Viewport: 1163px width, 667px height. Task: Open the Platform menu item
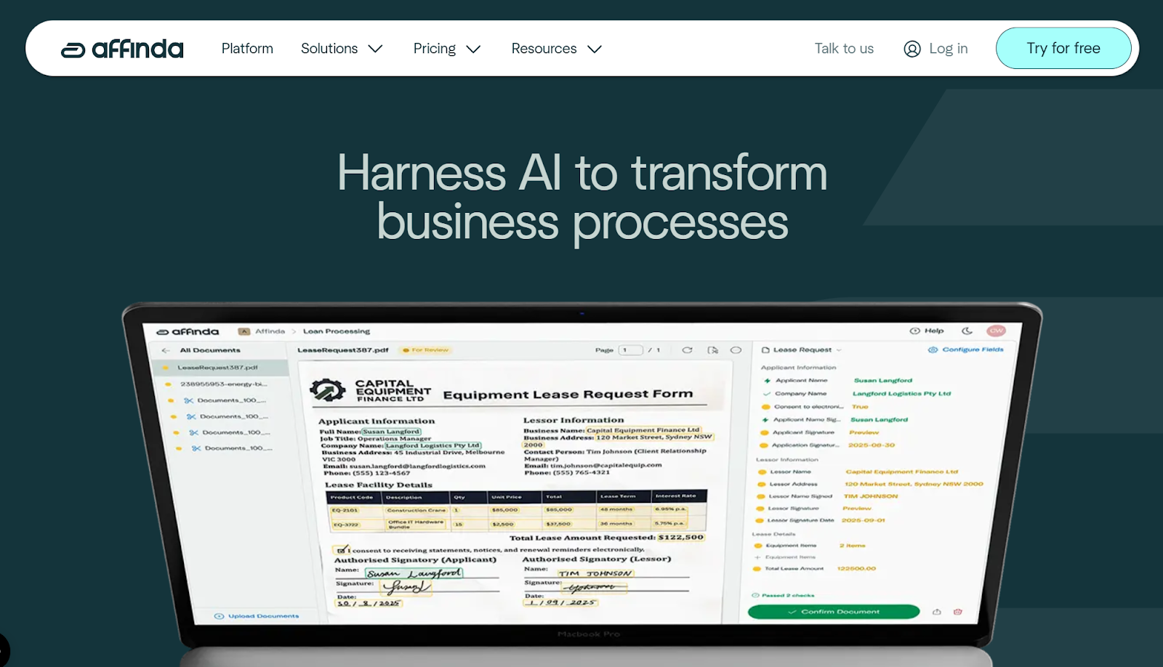point(247,49)
